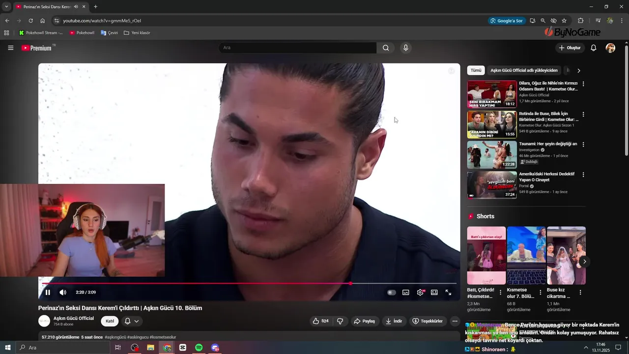Show more filter chips with right arrow
The width and height of the screenshot is (629, 354).
pos(578,70)
